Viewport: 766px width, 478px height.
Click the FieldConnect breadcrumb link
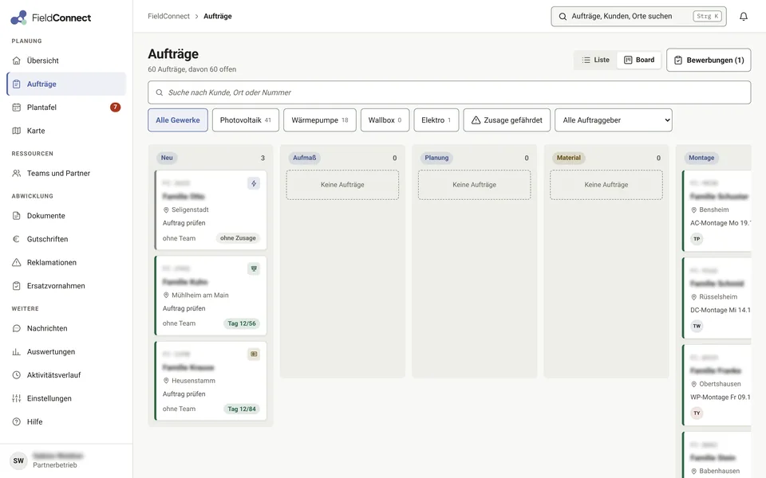[168, 16]
